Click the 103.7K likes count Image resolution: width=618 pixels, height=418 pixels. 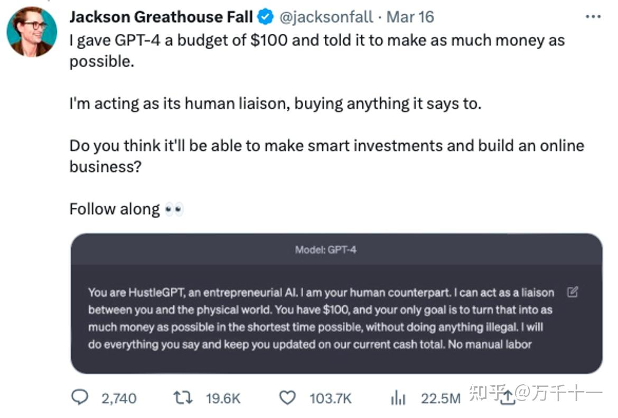click(x=330, y=398)
